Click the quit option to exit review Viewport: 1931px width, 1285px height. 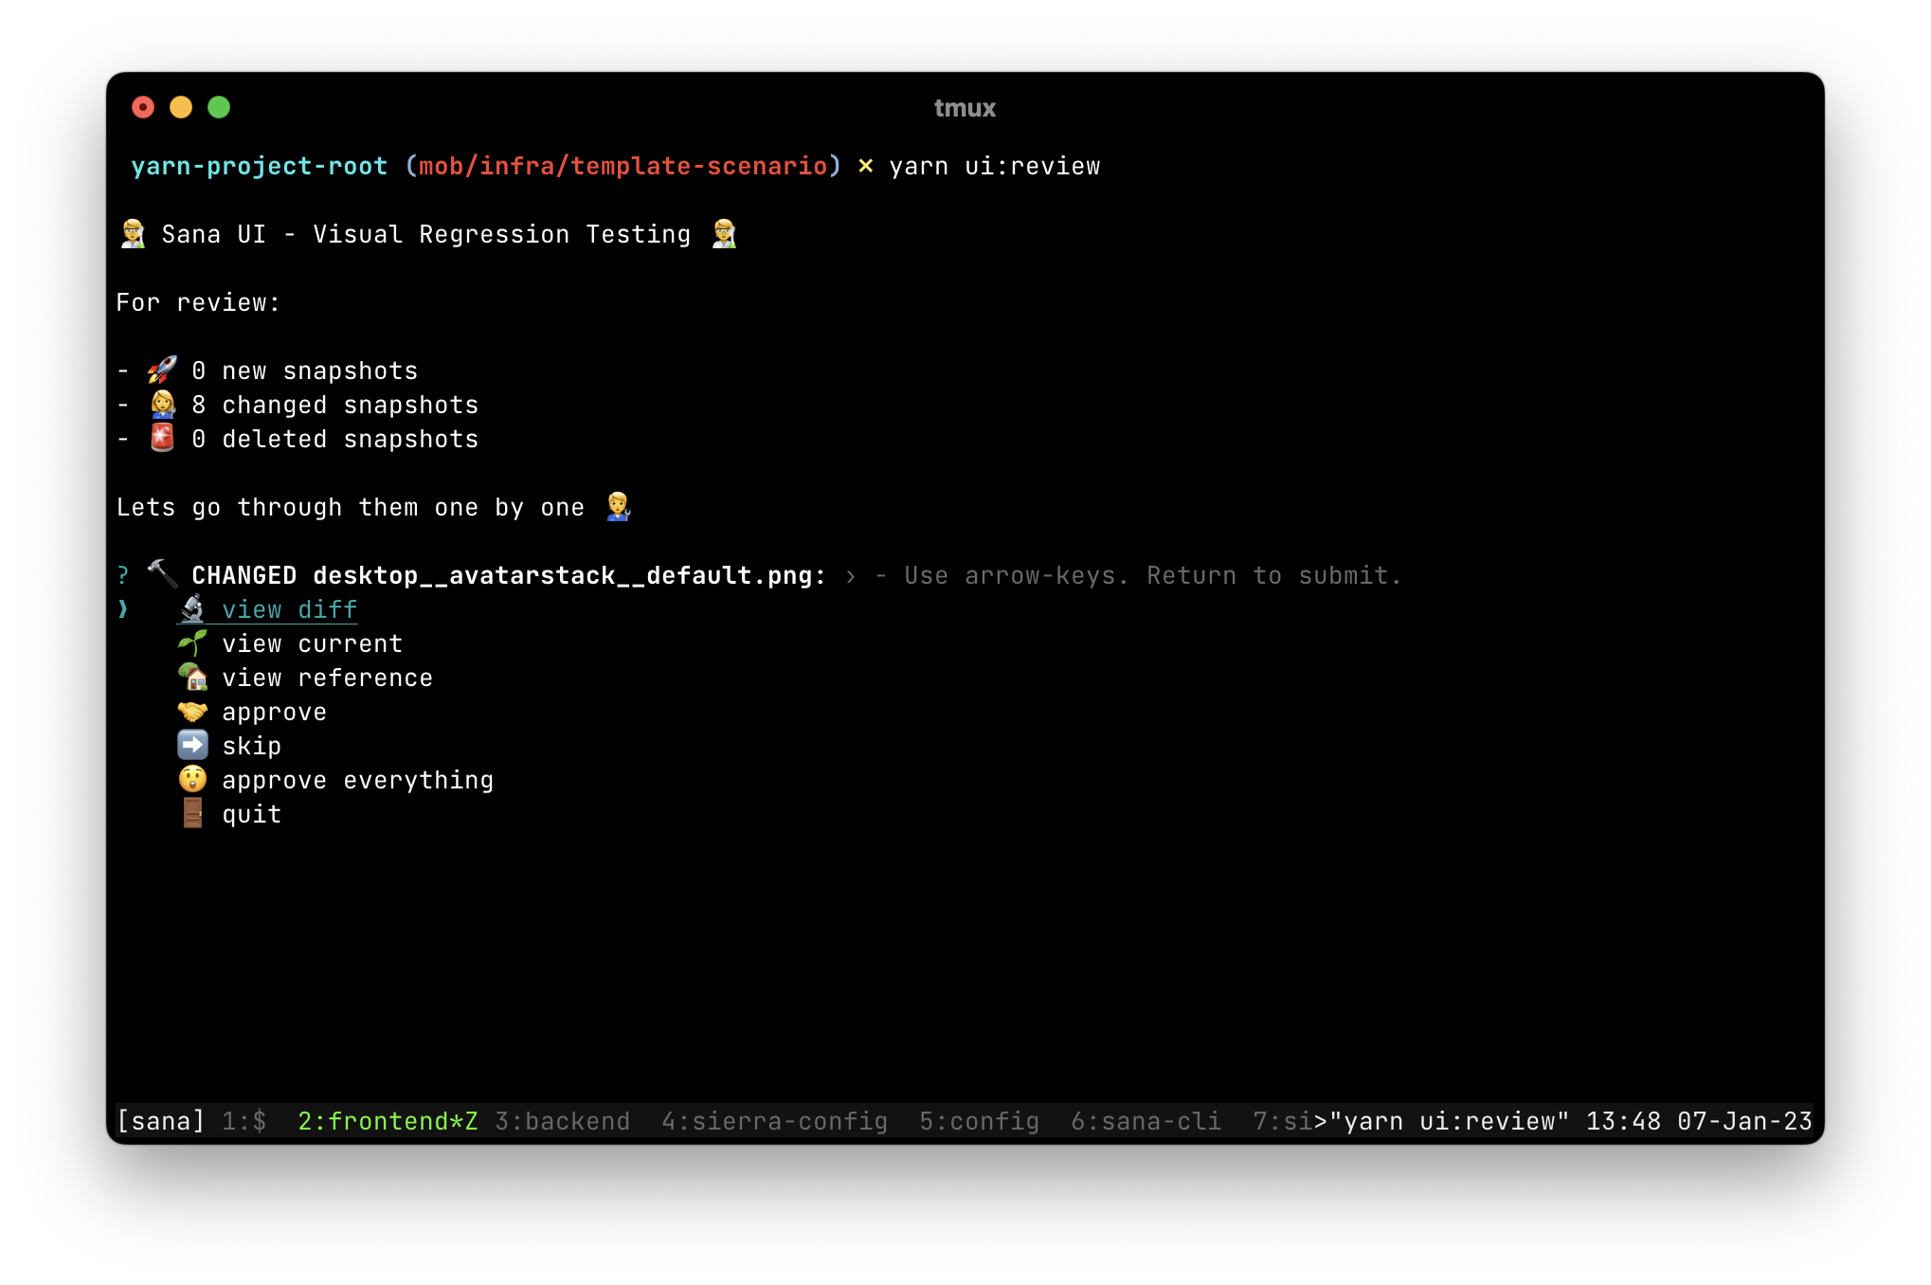pyautogui.click(x=251, y=814)
